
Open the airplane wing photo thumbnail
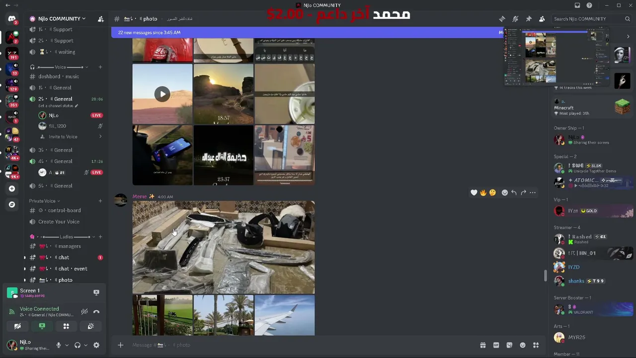point(285,315)
